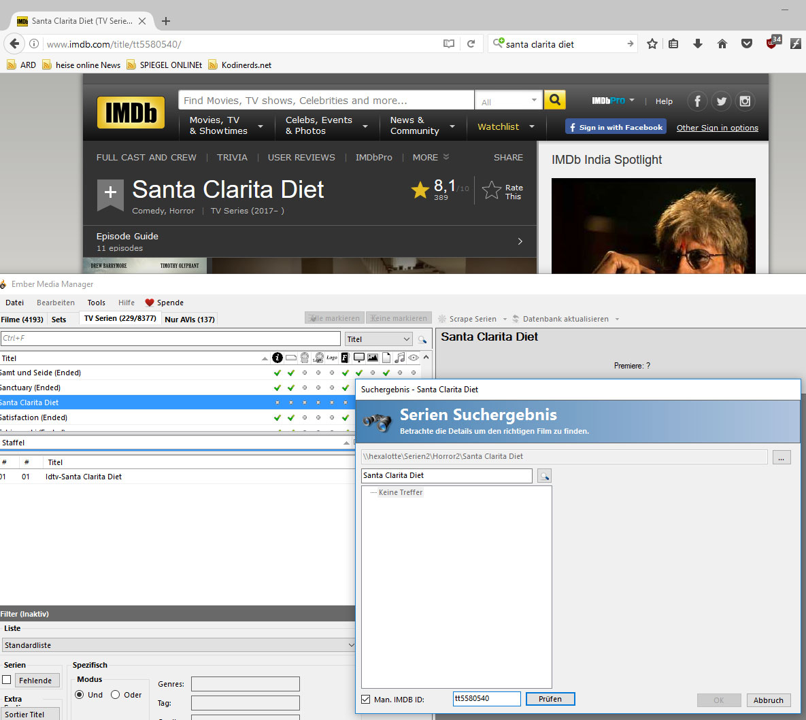Click the IMDb yellow search magnifier button
Screen dimensions: 806x720
(554, 100)
